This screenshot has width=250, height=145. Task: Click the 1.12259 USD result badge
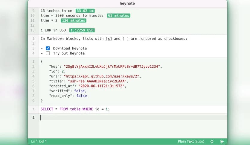coord(82,30)
